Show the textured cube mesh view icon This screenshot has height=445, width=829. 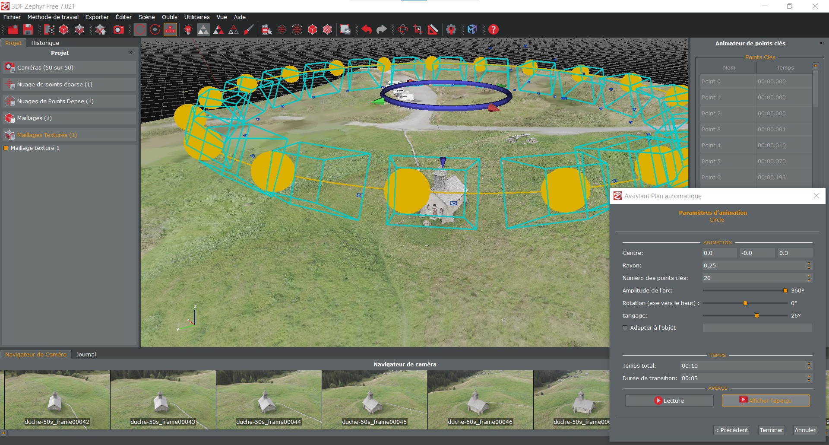(x=327, y=29)
